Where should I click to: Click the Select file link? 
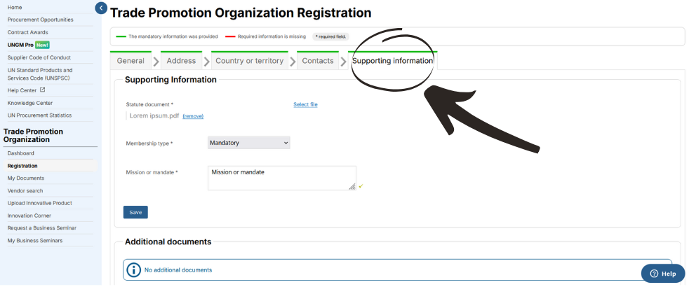coord(305,105)
